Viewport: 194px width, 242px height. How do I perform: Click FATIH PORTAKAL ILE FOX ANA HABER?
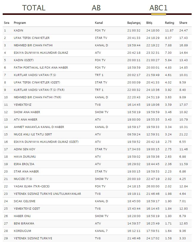(x=41, y=67)
